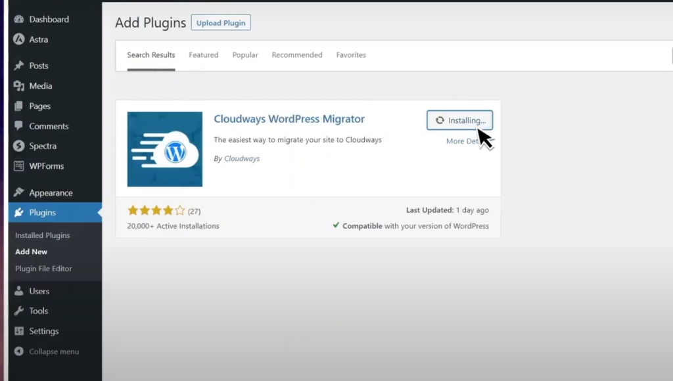Open the Tools menu label
This screenshot has height=381, width=673.
coord(39,311)
